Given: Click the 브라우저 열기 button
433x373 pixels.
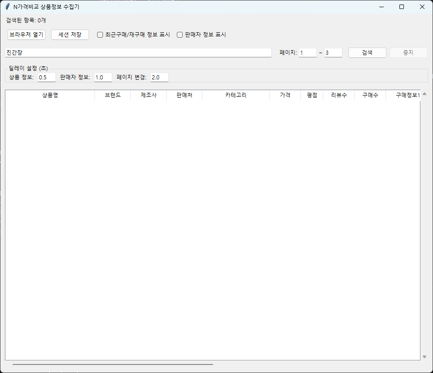Looking at the screenshot, I should 26,35.
